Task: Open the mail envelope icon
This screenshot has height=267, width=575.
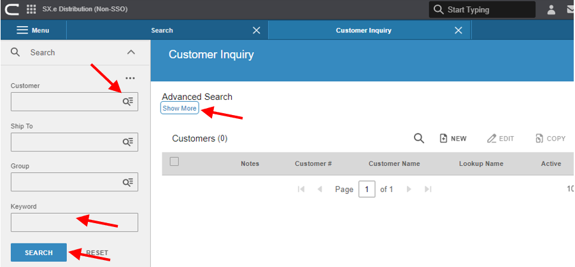Action: coord(571,10)
